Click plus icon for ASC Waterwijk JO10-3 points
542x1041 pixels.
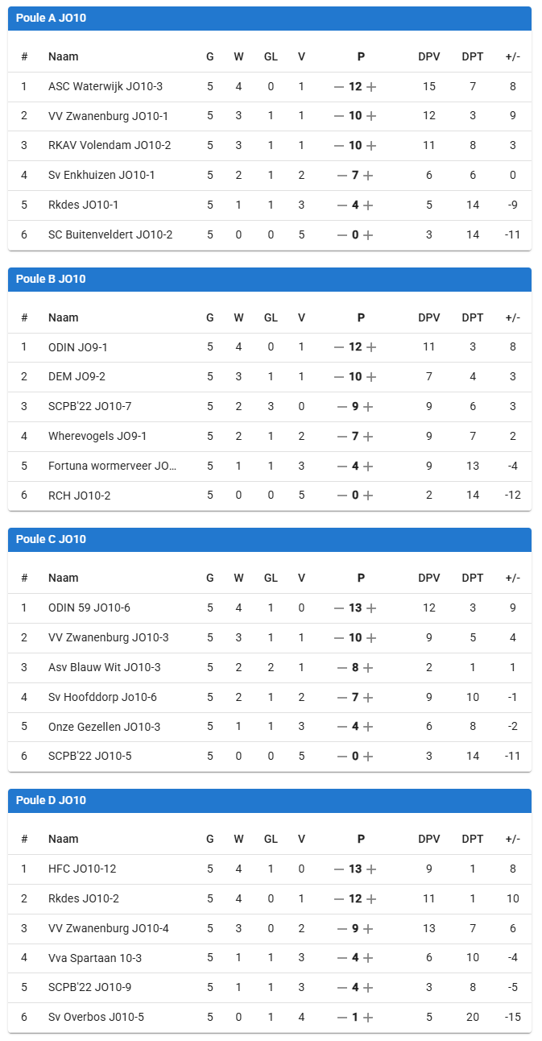371,86
